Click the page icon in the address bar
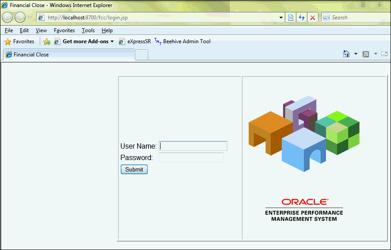 [x=42, y=18]
